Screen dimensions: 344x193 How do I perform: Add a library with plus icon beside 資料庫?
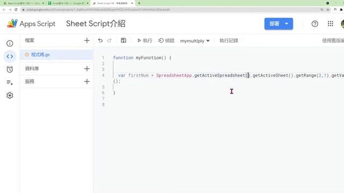[87, 69]
